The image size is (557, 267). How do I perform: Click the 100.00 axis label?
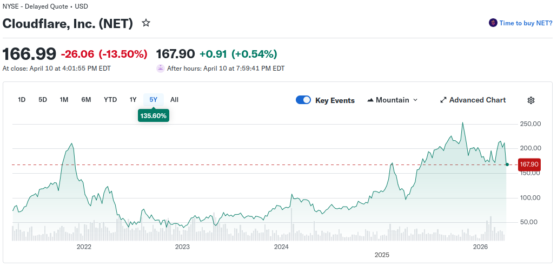[x=529, y=197]
